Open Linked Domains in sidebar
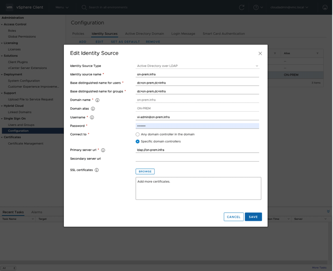This screenshot has width=333, height=271. [20, 112]
